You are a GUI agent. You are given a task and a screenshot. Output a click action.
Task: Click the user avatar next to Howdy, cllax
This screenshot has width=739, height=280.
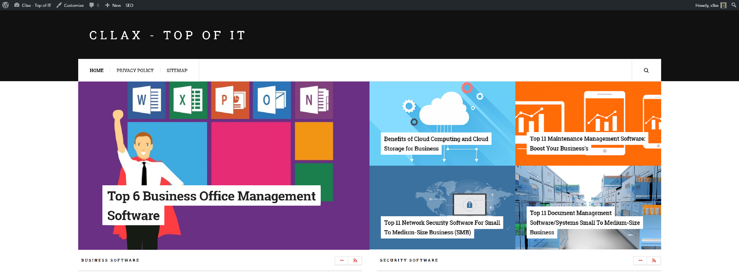pos(724,5)
